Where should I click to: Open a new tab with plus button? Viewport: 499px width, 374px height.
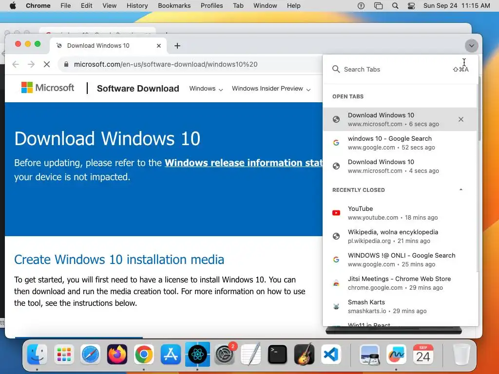177,46
